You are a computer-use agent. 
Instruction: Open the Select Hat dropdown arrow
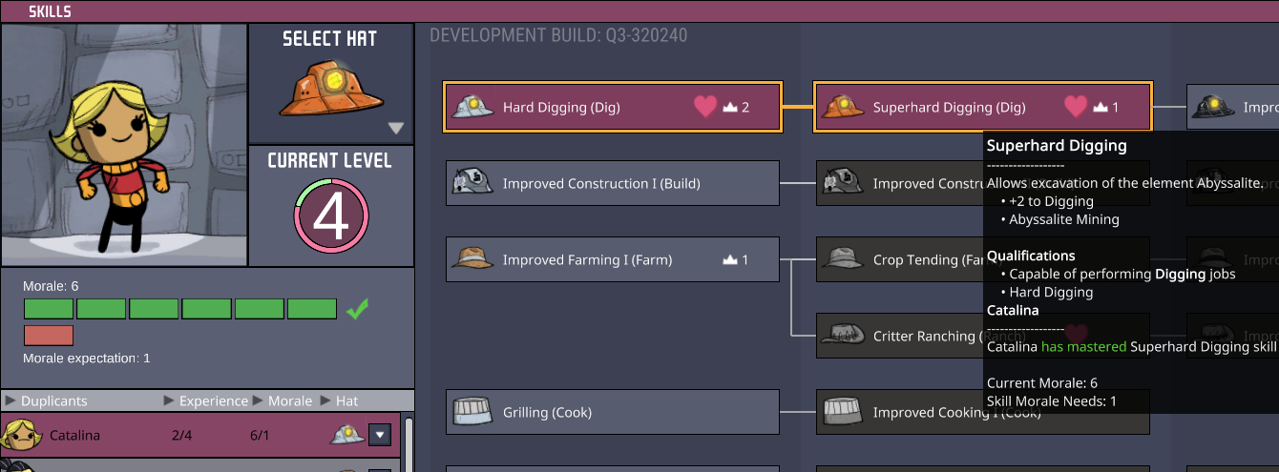pyautogui.click(x=396, y=129)
